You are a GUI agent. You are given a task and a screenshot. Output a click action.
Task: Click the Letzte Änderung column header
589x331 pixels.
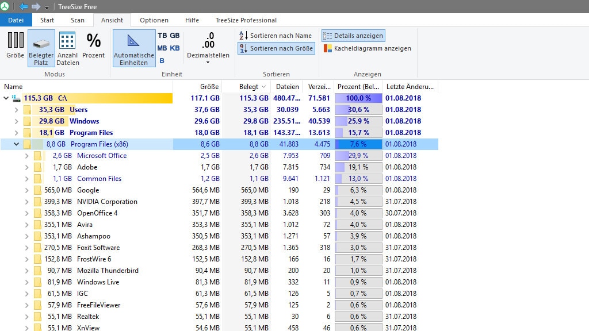point(409,87)
